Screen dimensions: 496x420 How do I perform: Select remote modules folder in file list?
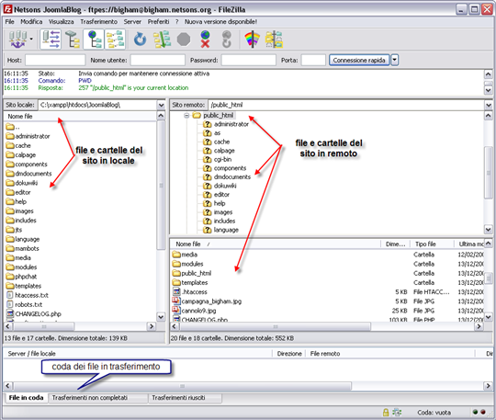pyautogui.click(x=192, y=264)
